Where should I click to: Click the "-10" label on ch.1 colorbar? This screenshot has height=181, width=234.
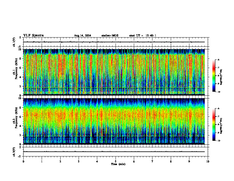[218, 92]
